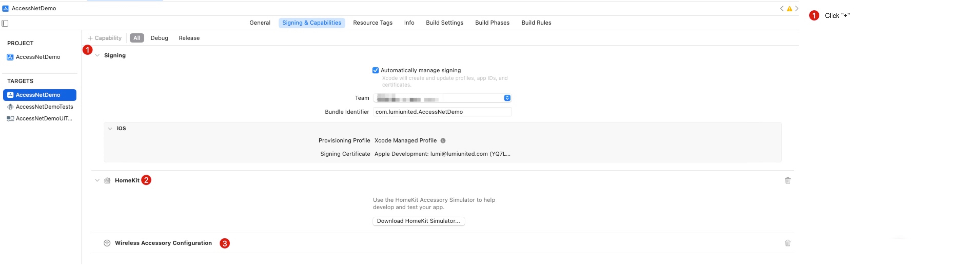Click the HomeKit house icon

(x=107, y=181)
